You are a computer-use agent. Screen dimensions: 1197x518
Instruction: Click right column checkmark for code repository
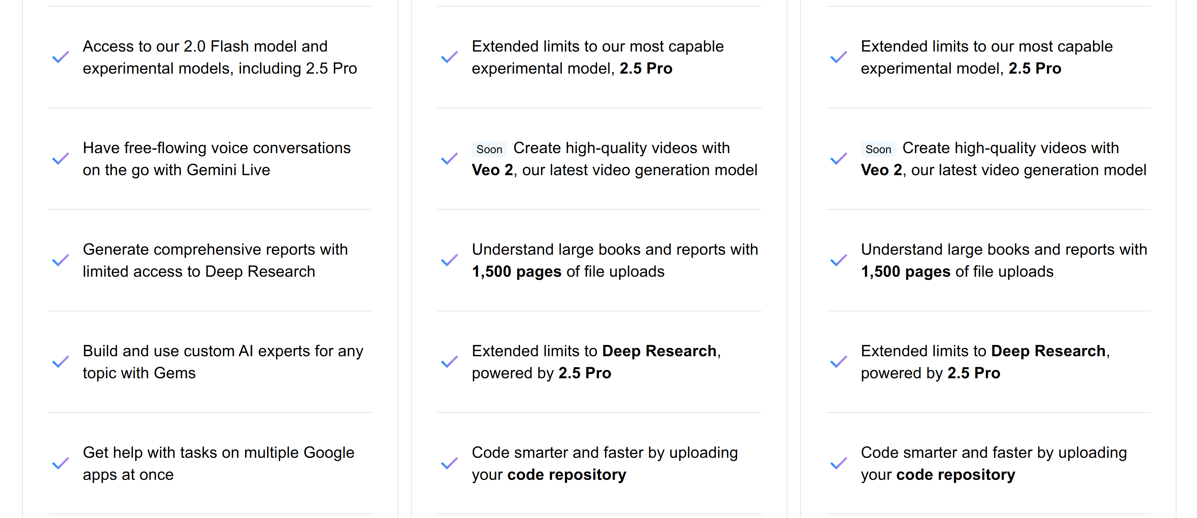coord(839,463)
